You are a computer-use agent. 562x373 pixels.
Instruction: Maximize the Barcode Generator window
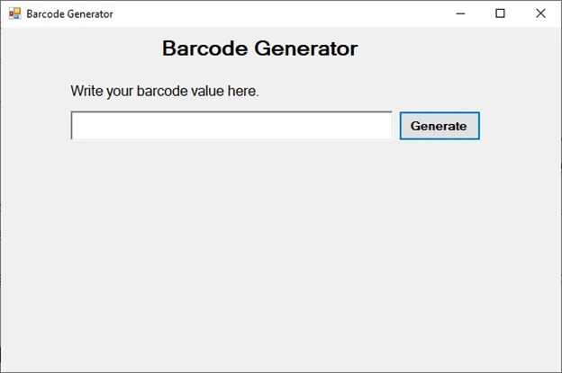click(501, 13)
